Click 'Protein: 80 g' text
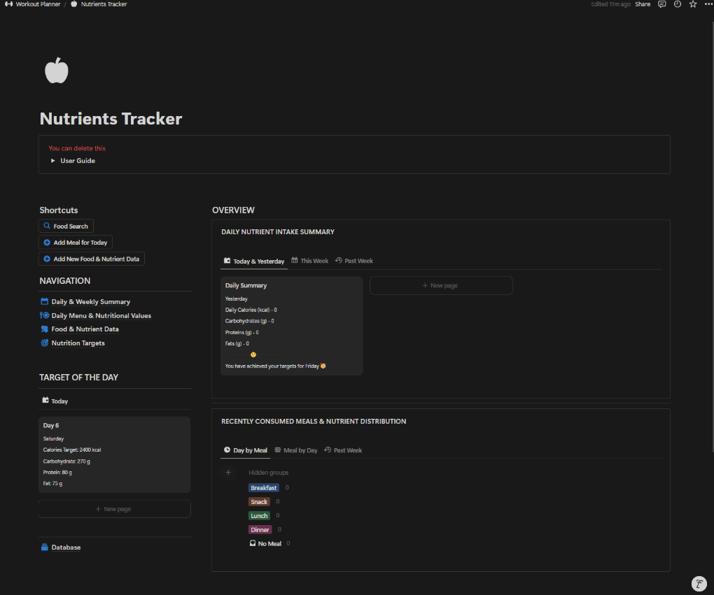 (x=57, y=472)
